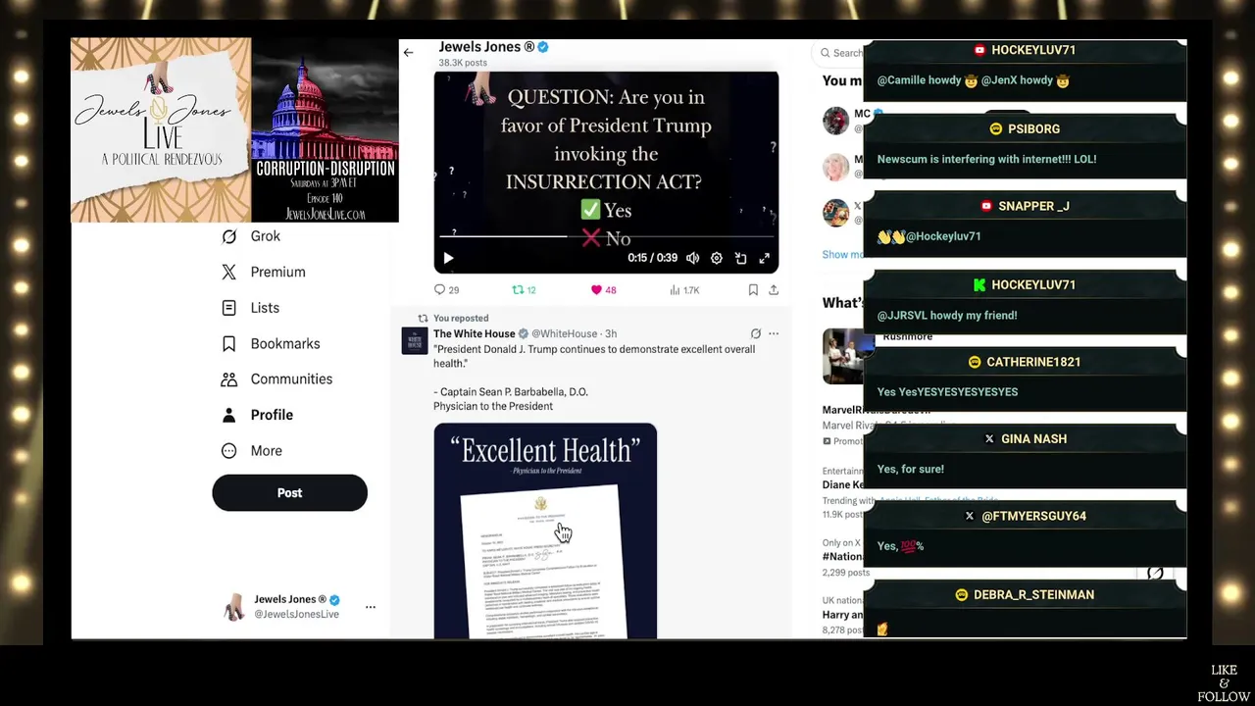Bookmark the poll video post
The height and width of the screenshot is (706, 1255).
point(753,290)
